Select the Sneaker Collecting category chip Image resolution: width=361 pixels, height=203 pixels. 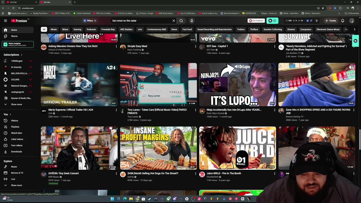(273, 29)
